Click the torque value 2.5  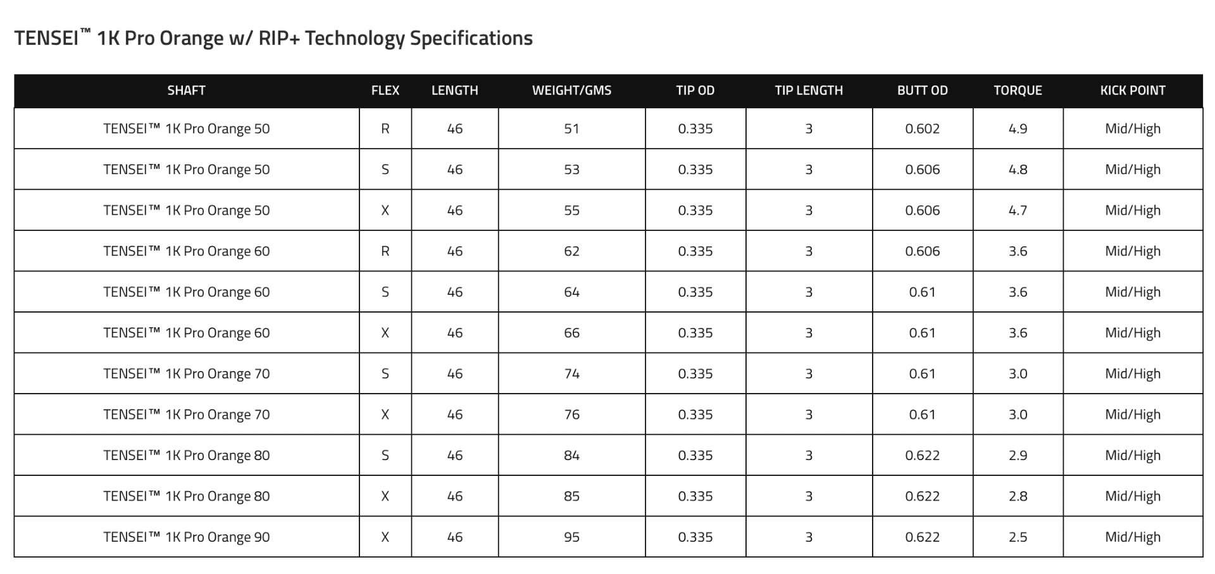(1018, 537)
